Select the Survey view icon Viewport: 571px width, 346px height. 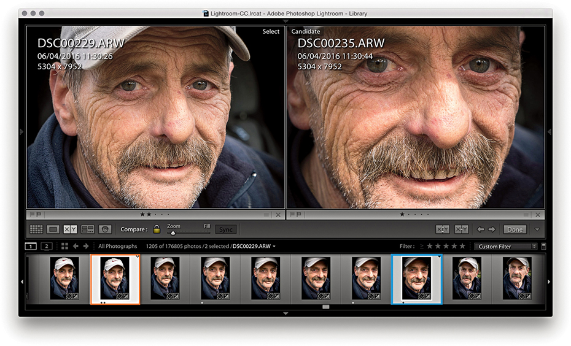point(88,229)
